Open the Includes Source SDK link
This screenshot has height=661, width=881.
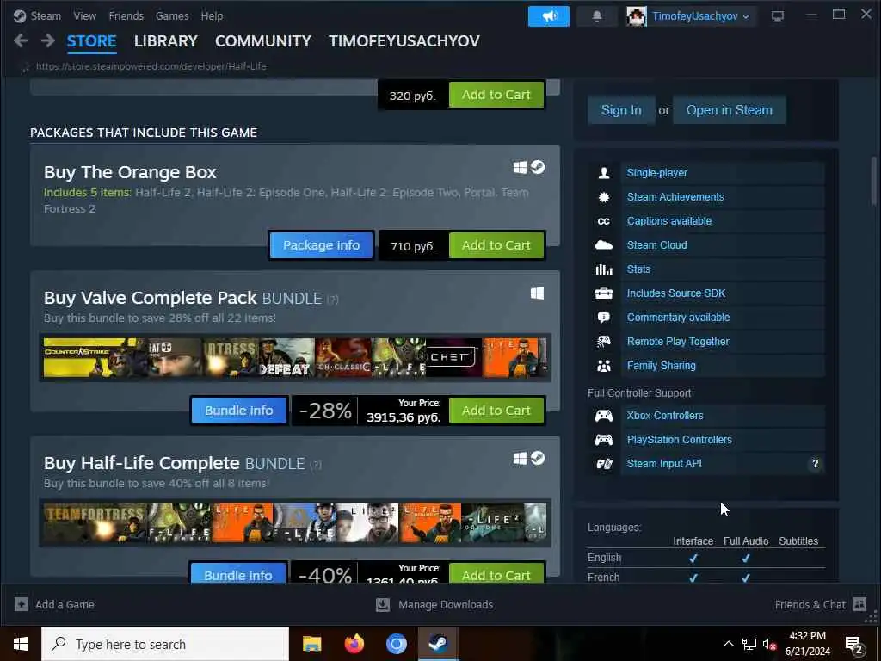[x=676, y=293]
